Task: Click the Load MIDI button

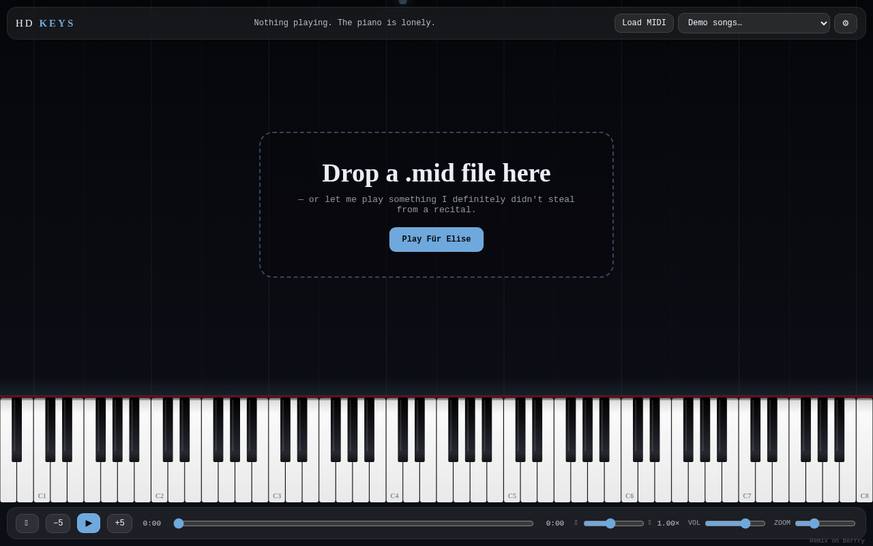Action: [x=644, y=23]
